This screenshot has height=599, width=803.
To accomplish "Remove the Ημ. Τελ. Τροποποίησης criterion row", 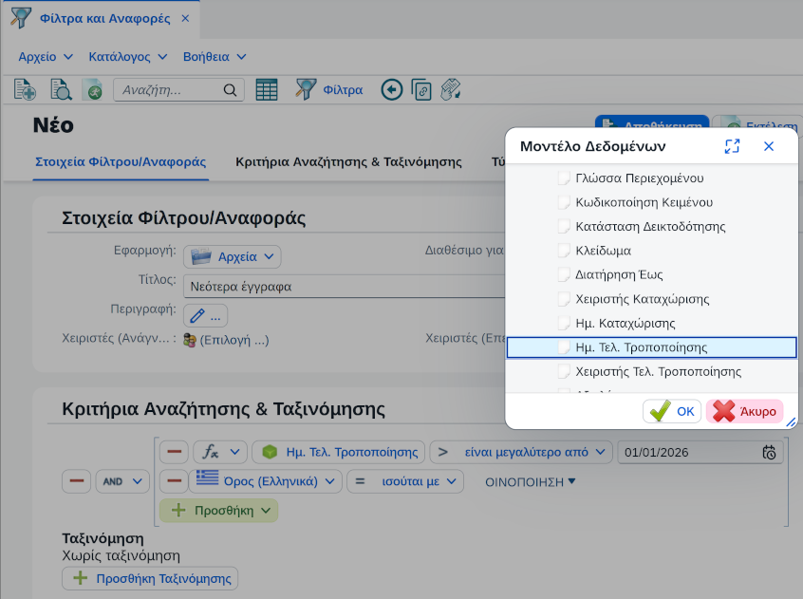I will (174, 452).
